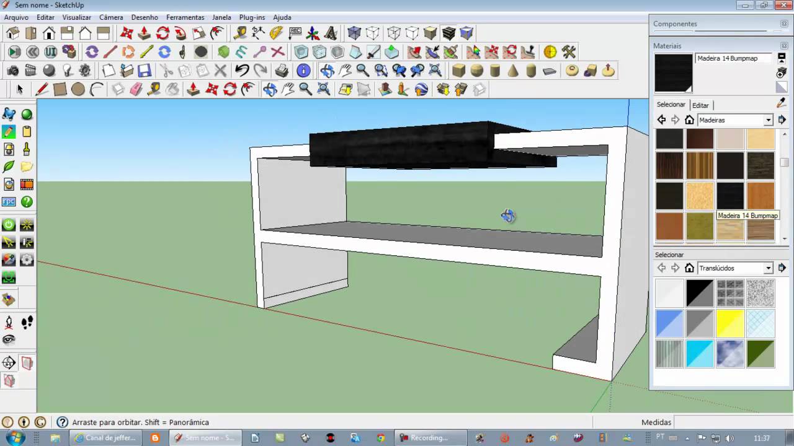Select the Outer Shell solid tool

[x=301, y=52]
